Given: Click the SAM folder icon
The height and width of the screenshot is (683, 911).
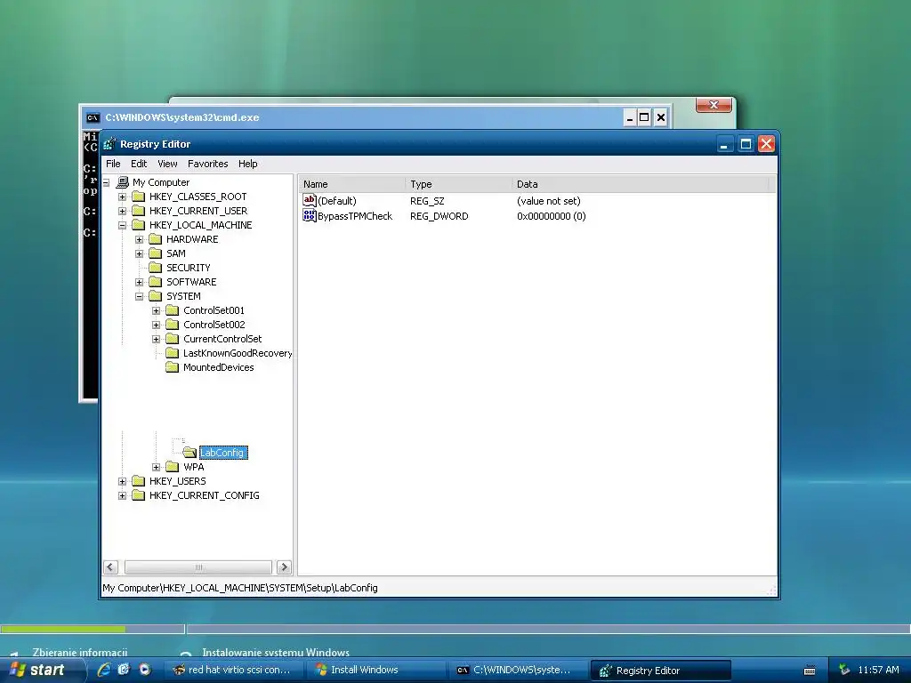Looking at the screenshot, I should click(x=155, y=253).
